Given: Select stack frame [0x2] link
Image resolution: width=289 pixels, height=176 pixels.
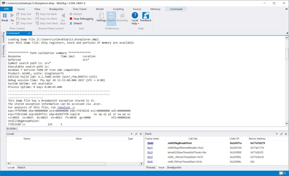Looking at the screenshot, I should 150,152.
